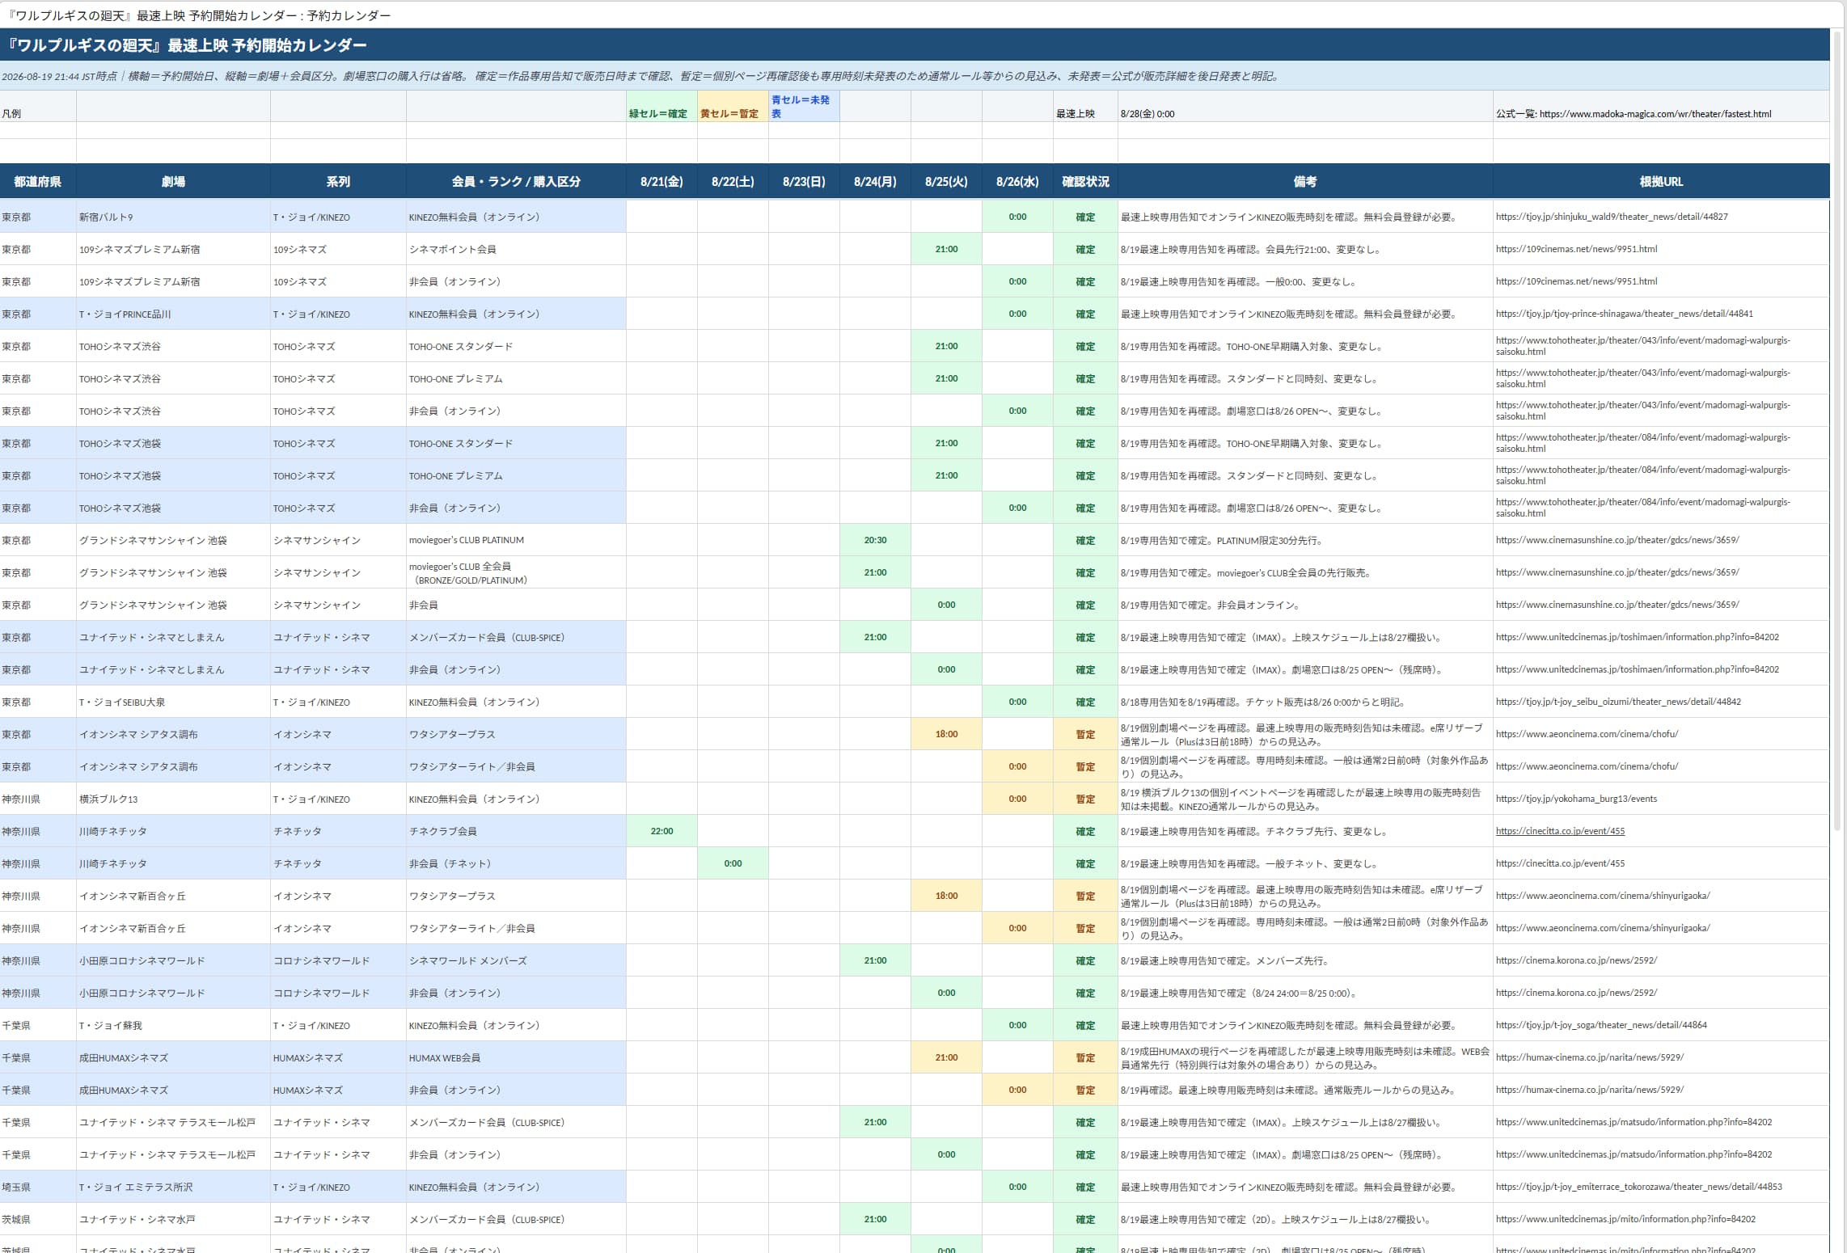Viewport: 1847px width, 1253px height.
Task: Select the シネマポイント会員 membership cell
Action: pyautogui.click(x=516, y=249)
